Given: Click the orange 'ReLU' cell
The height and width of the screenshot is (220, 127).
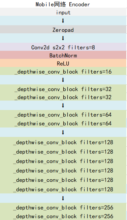Looking at the screenshot, I should click(63, 63).
